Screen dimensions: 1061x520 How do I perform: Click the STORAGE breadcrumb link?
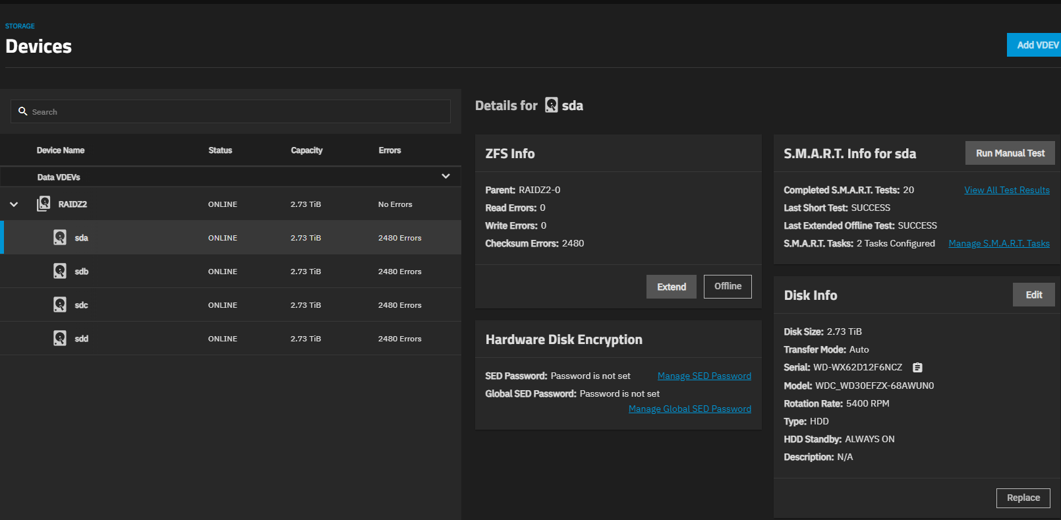point(20,26)
